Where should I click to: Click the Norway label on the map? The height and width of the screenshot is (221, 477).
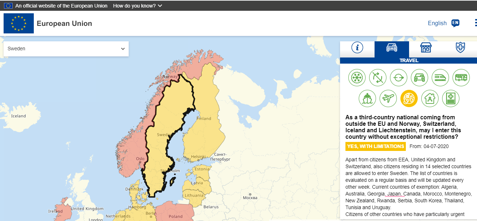[x=170, y=77]
